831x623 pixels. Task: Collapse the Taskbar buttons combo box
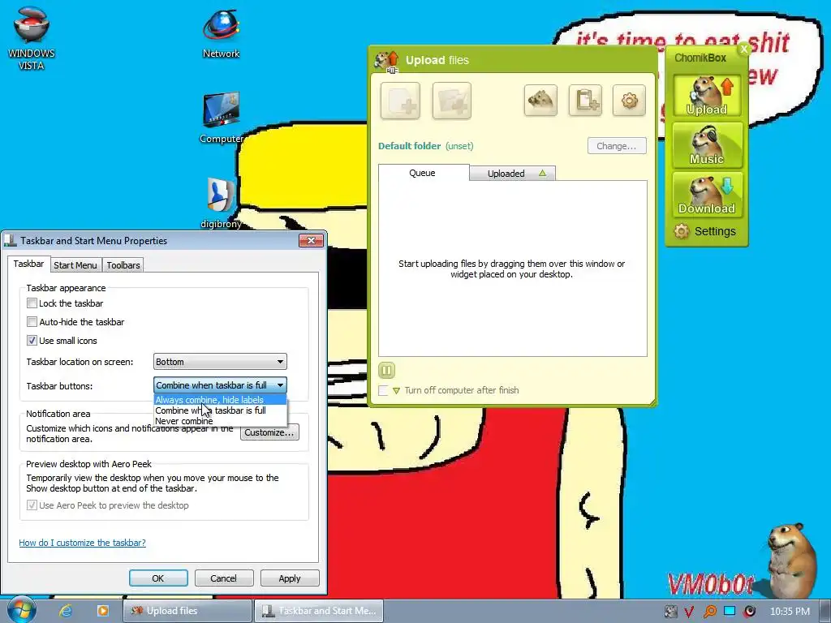point(220,385)
